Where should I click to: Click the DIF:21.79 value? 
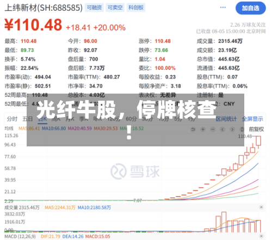pos(51,236)
